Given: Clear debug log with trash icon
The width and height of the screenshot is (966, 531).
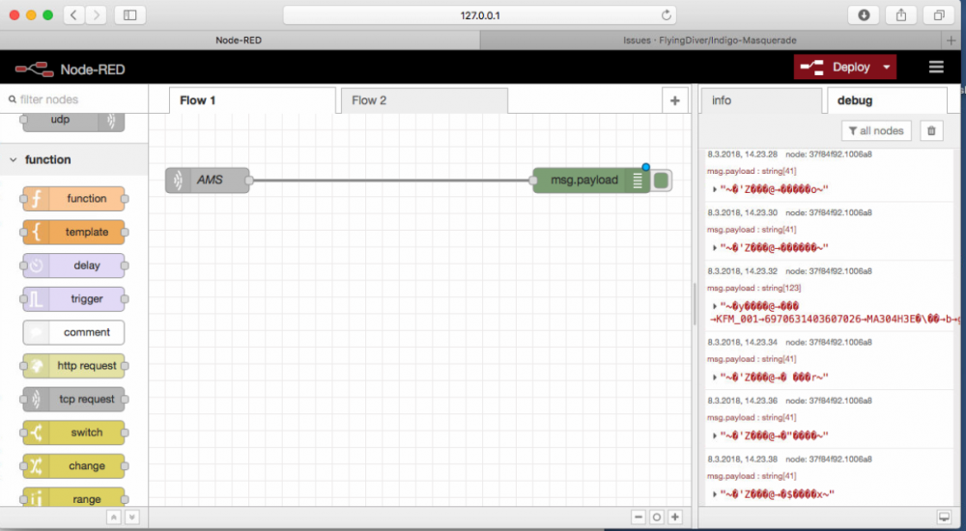Looking at the screenshot, I should [930, 130].
